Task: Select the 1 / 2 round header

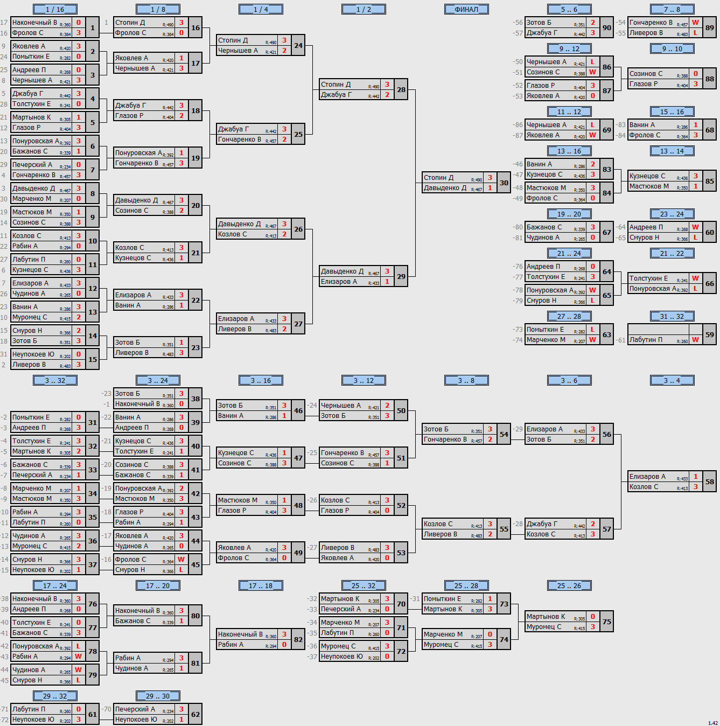Action: [x=364, y=9]
